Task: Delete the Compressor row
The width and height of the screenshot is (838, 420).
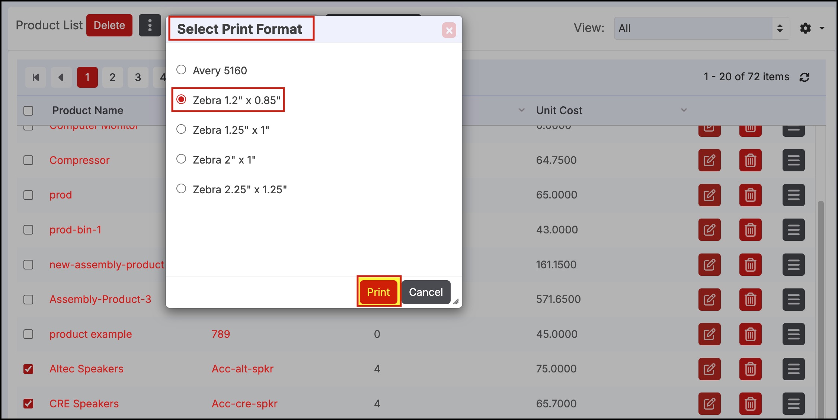Action: coord(750,160)
